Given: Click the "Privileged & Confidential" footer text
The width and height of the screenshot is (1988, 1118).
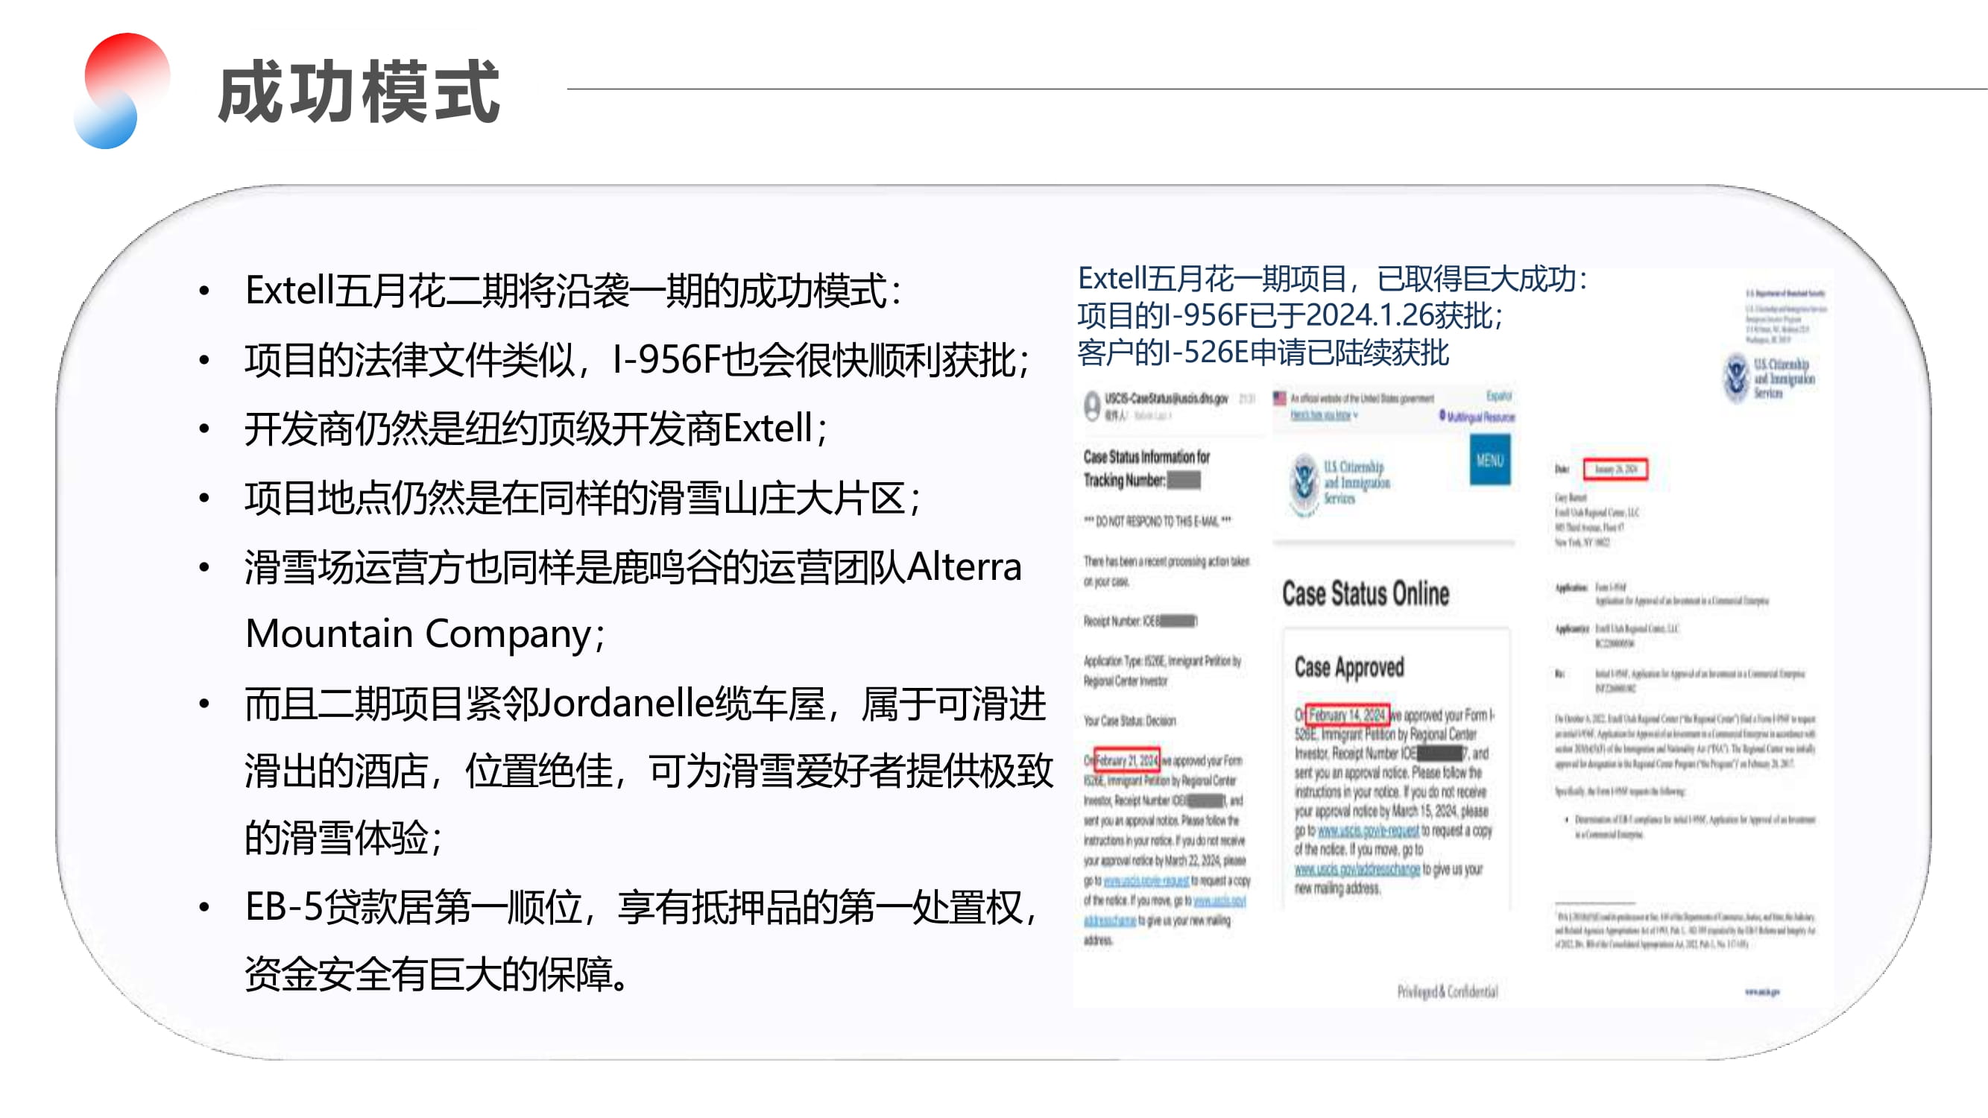Looking at the screenshot, I should [1447, 991].
